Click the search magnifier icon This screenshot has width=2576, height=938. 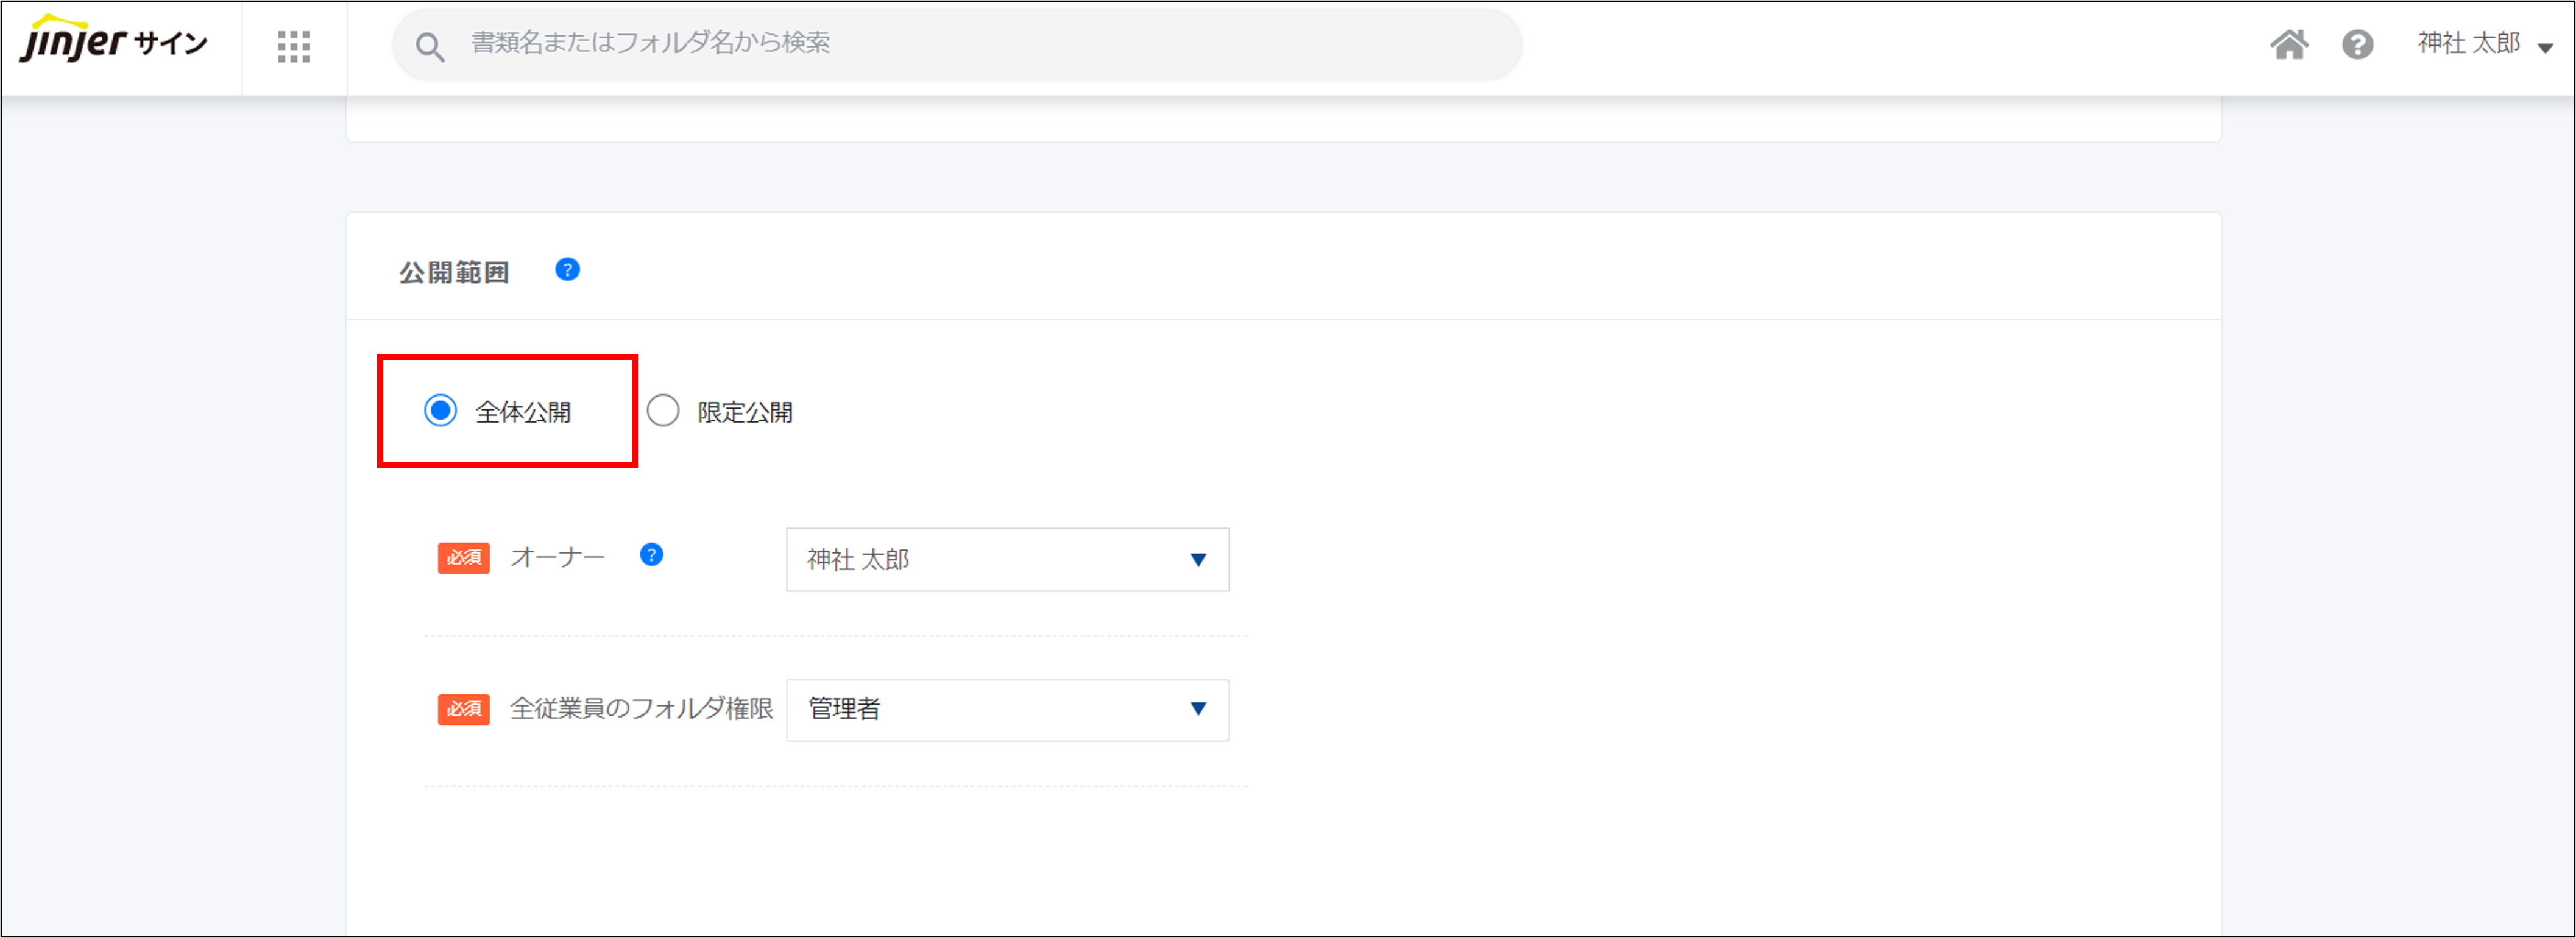(x=429, y=46)
